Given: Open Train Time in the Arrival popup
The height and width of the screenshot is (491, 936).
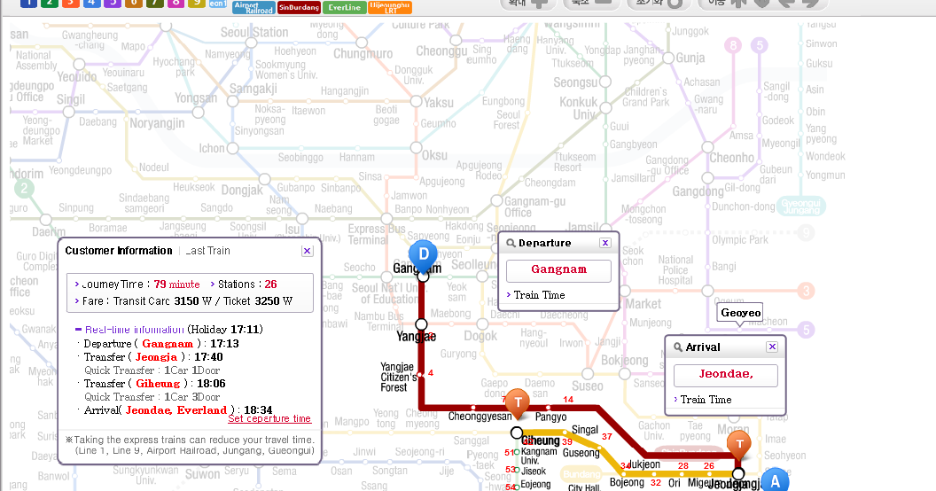Looking at the screenshot, I should click(706, 400).
